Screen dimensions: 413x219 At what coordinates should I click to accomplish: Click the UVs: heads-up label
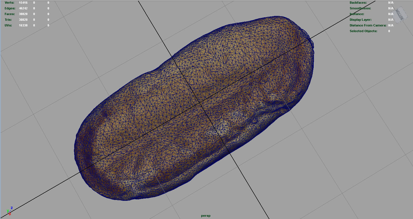pos(8,25)
